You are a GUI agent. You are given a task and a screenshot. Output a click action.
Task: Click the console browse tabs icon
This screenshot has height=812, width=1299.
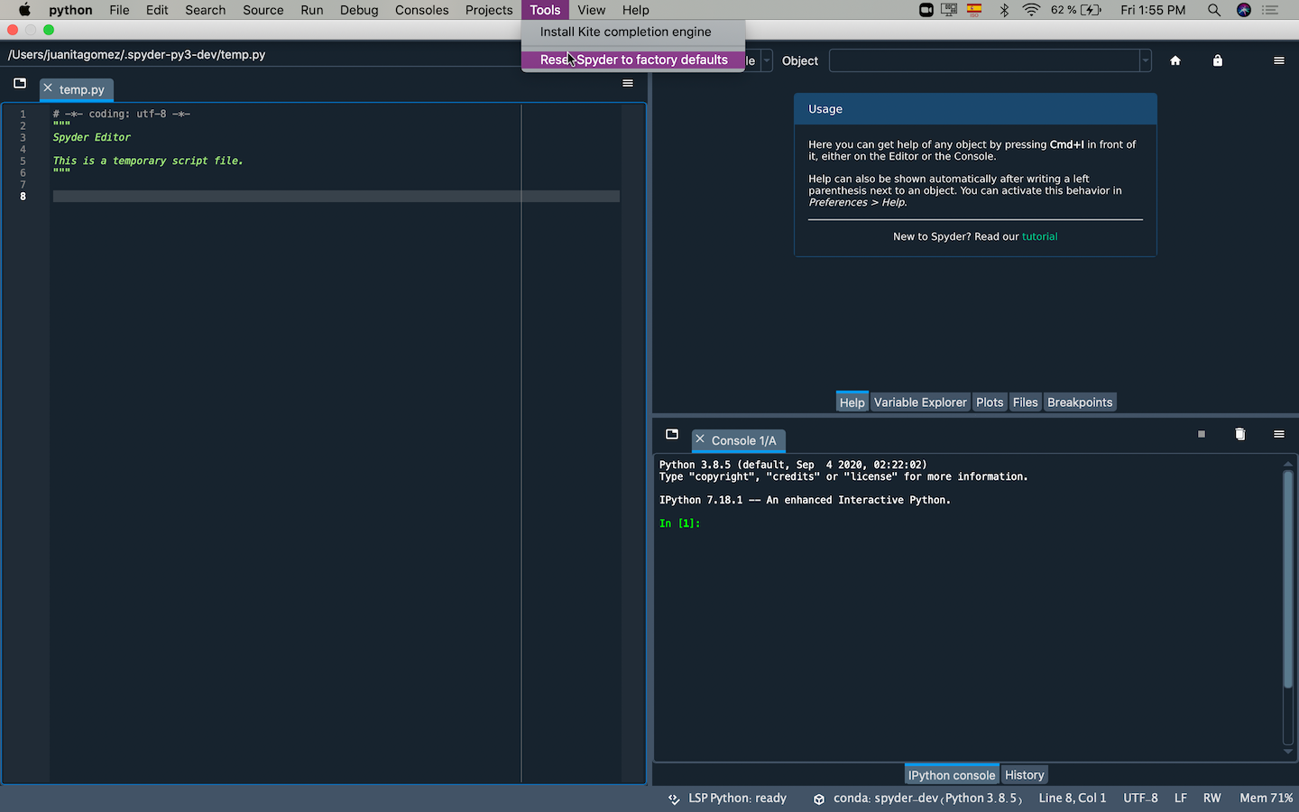[x=672, y=434]
